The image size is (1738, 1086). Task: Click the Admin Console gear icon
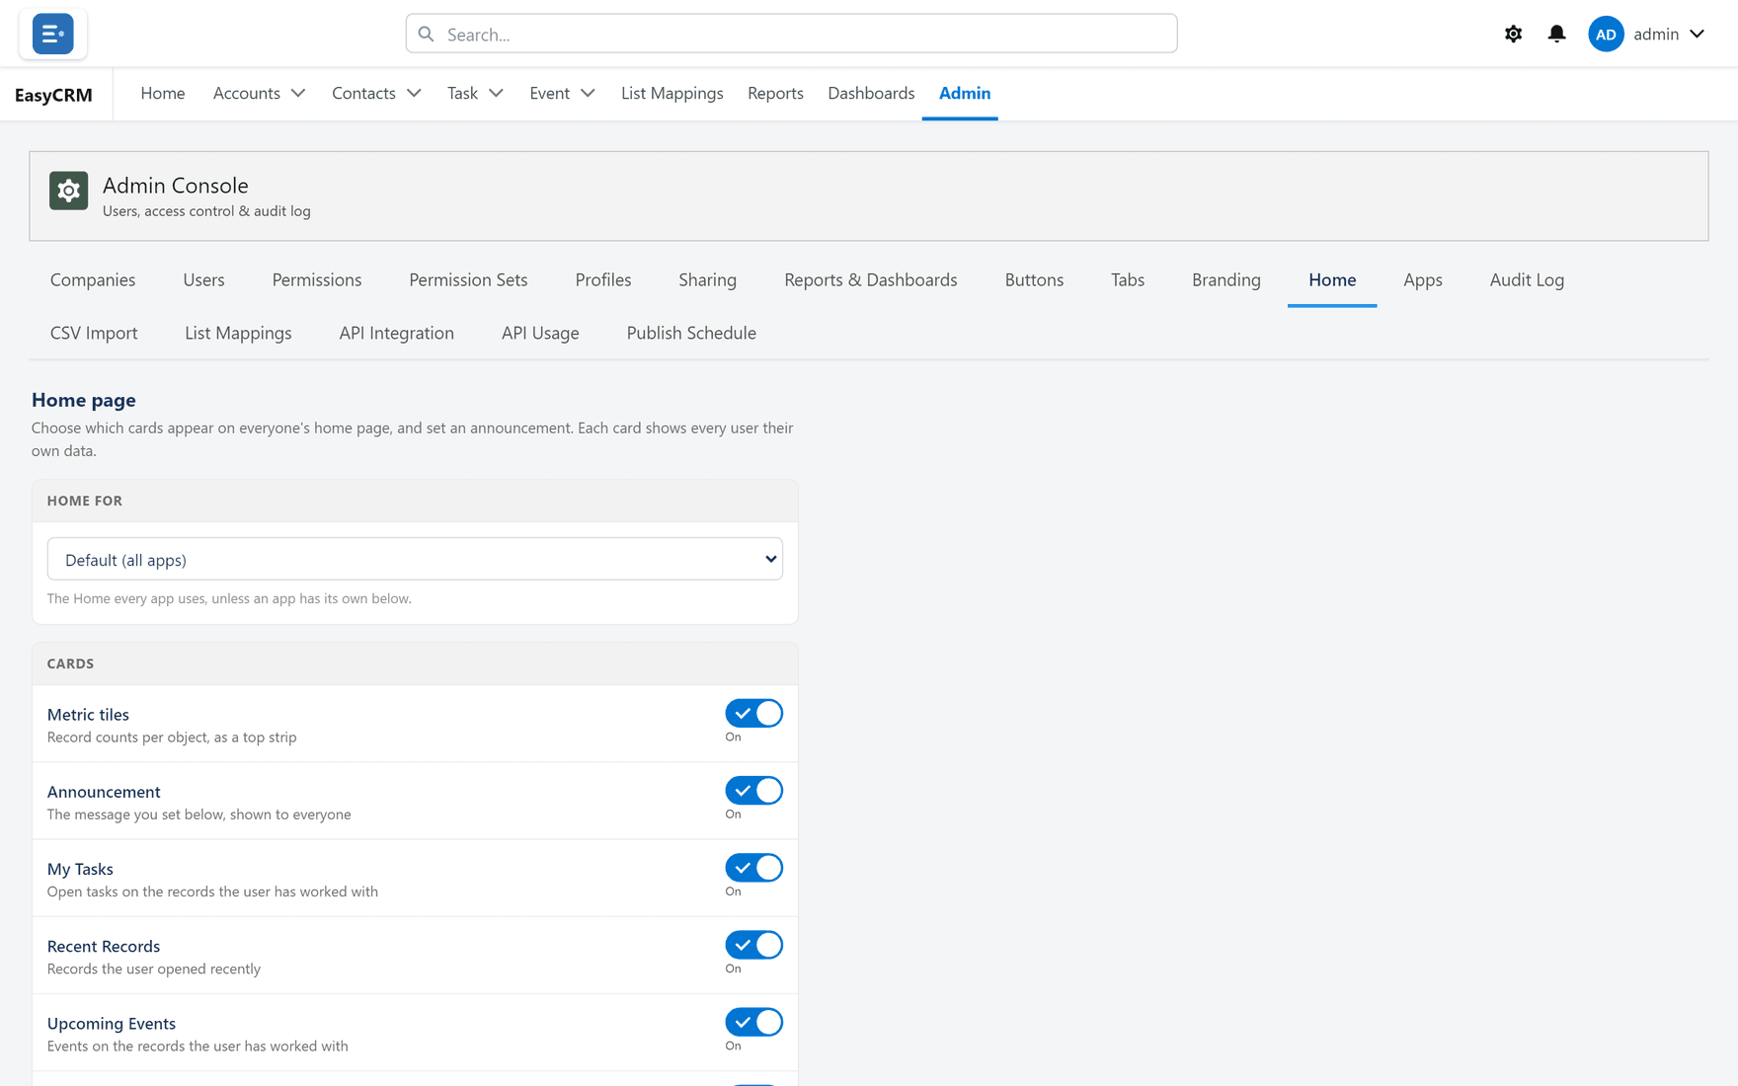[69, 191]
